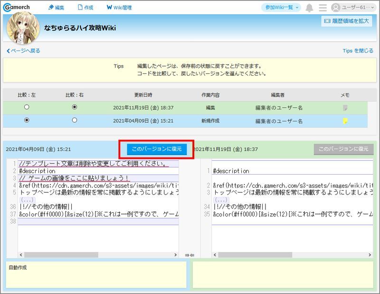Expand collapsed lines (...) in right diff pane
This screenshot has height=294, width=380.
[x=221, y=200]
